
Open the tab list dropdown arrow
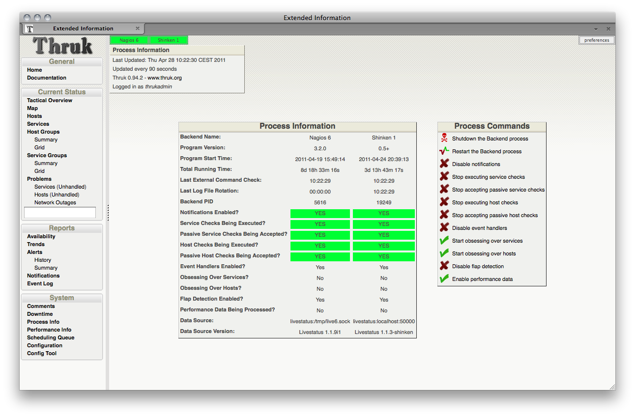[596, 29]
